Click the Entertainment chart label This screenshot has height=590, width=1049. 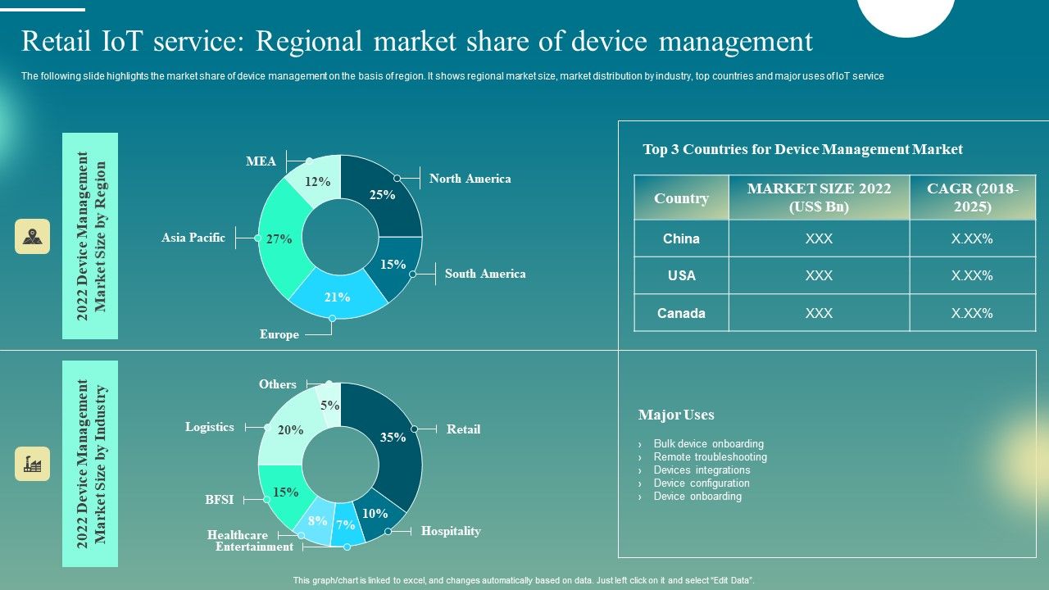[254, 547]
